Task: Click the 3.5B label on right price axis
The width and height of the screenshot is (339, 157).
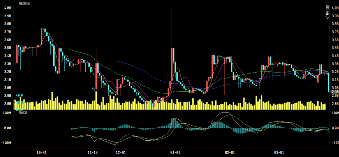Action: point(335,48)
